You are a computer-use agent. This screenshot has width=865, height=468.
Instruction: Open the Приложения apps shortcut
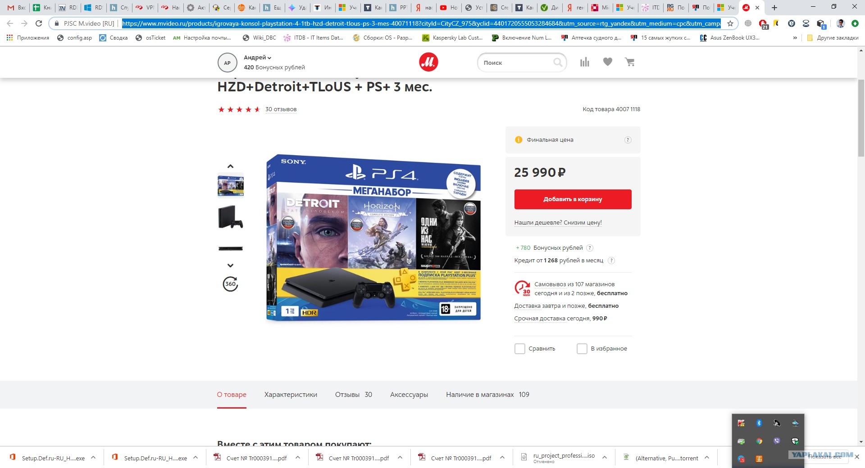tap(28, 38)
